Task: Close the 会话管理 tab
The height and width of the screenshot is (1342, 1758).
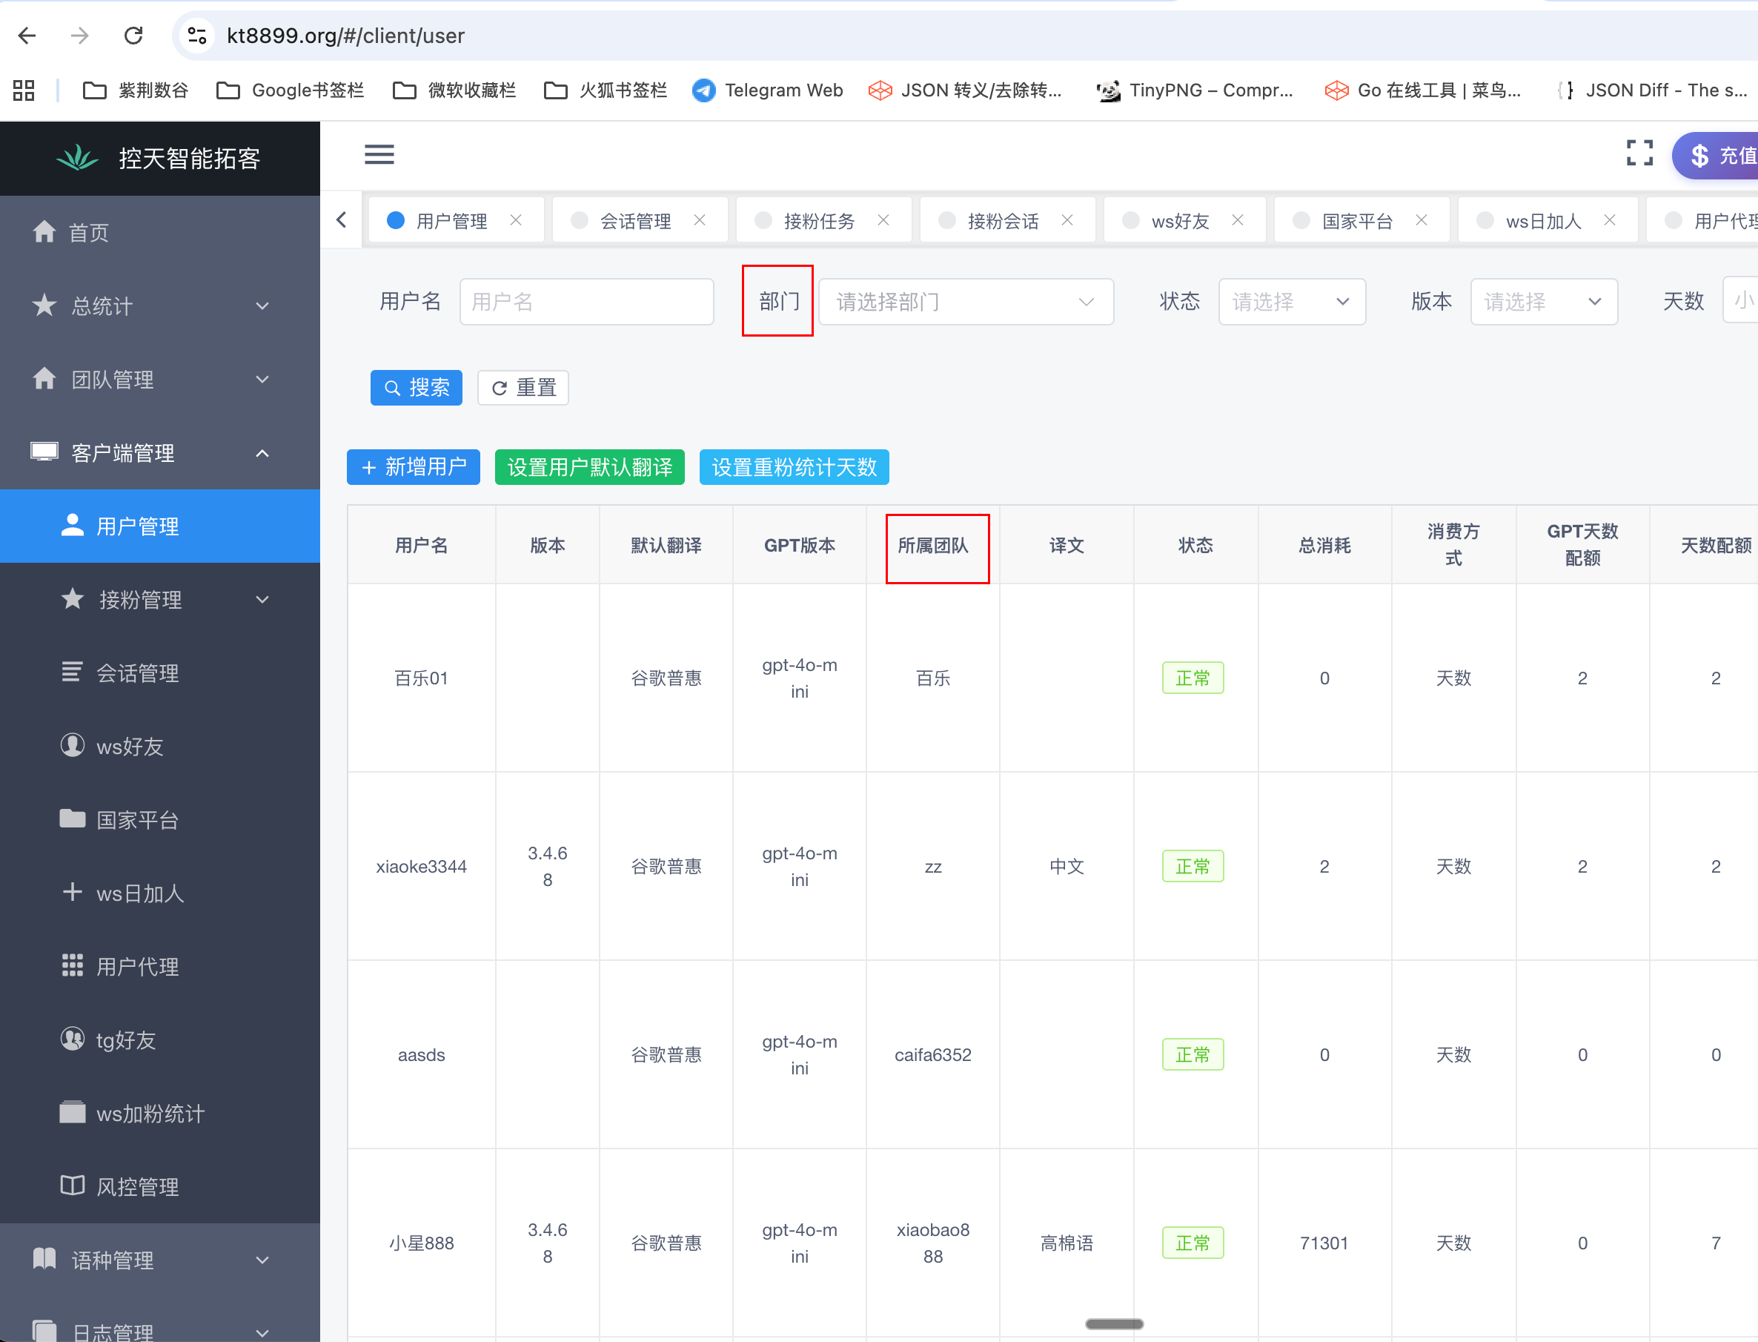Action: 700,220
